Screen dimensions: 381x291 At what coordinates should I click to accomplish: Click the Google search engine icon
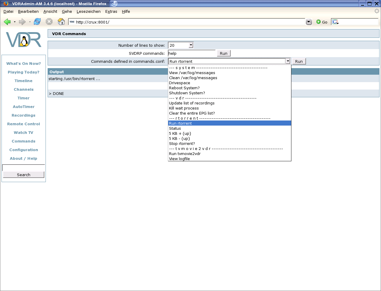(335, 22)
